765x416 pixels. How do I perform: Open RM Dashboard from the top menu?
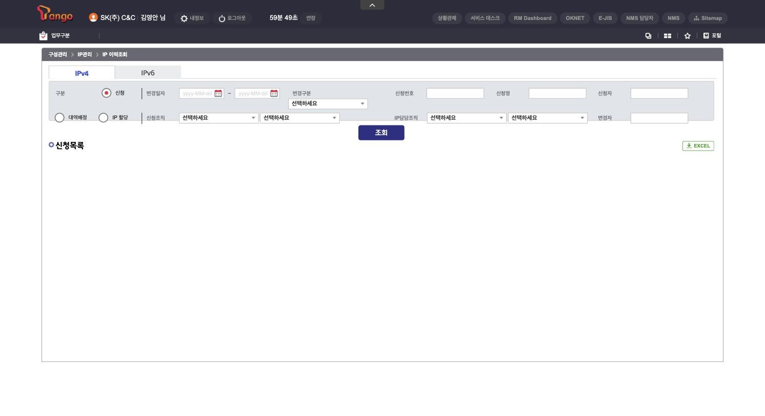point(533,18)
